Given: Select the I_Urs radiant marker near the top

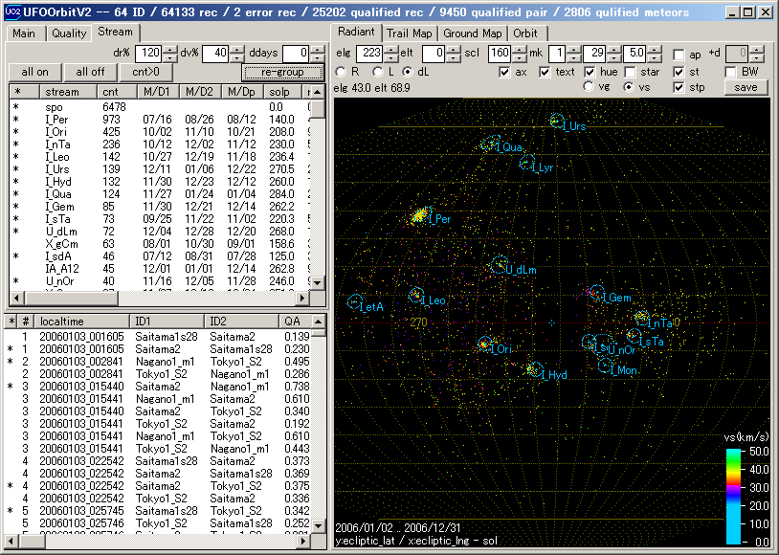Looking at the screenshot, I should click(x=557, y=121).
